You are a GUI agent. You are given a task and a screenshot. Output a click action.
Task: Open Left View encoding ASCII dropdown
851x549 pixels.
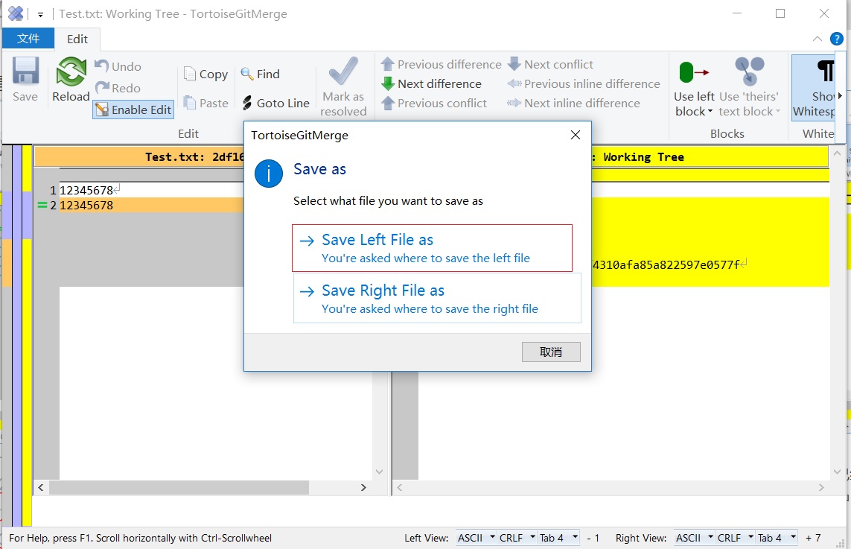click(x=477, y=538)
